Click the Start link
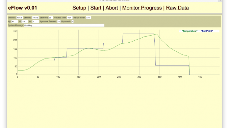The image size is (229, 128). (x=96, y=8)
